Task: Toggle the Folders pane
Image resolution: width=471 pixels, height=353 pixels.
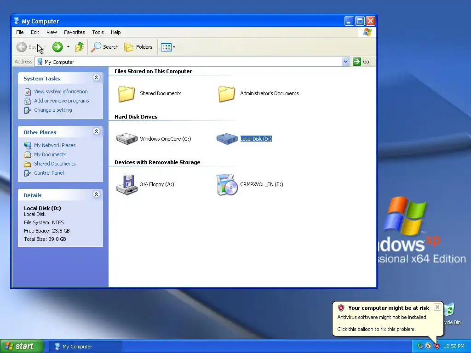Action: pos(138,47)
